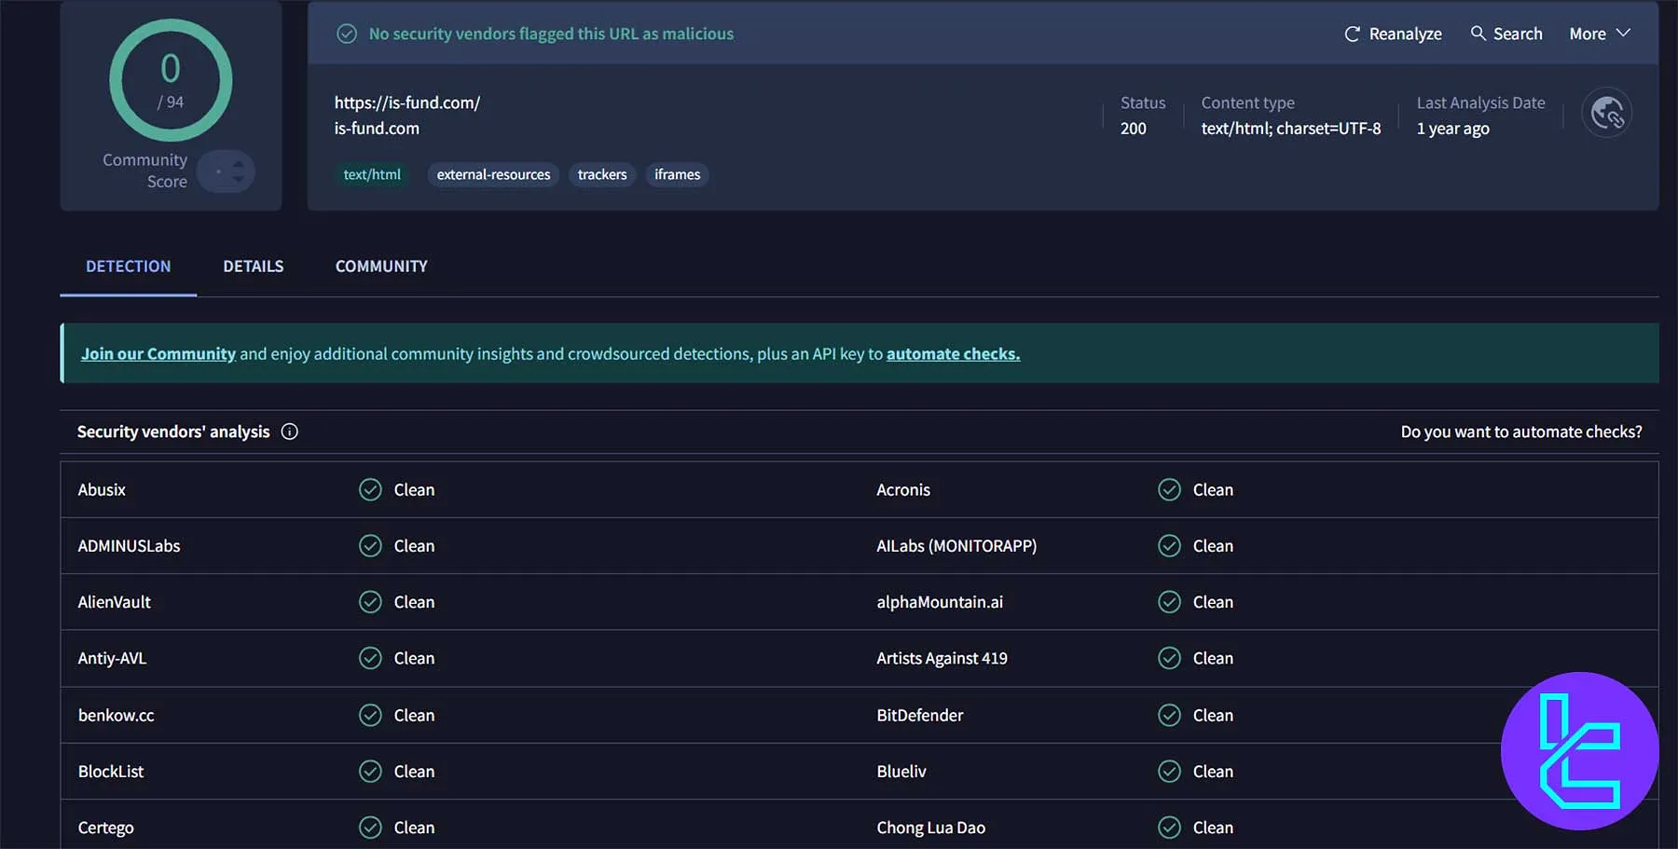Switch to the DETAILS tab
The width and height of the screenshot is (1678, 849).
tap(253, 266)
